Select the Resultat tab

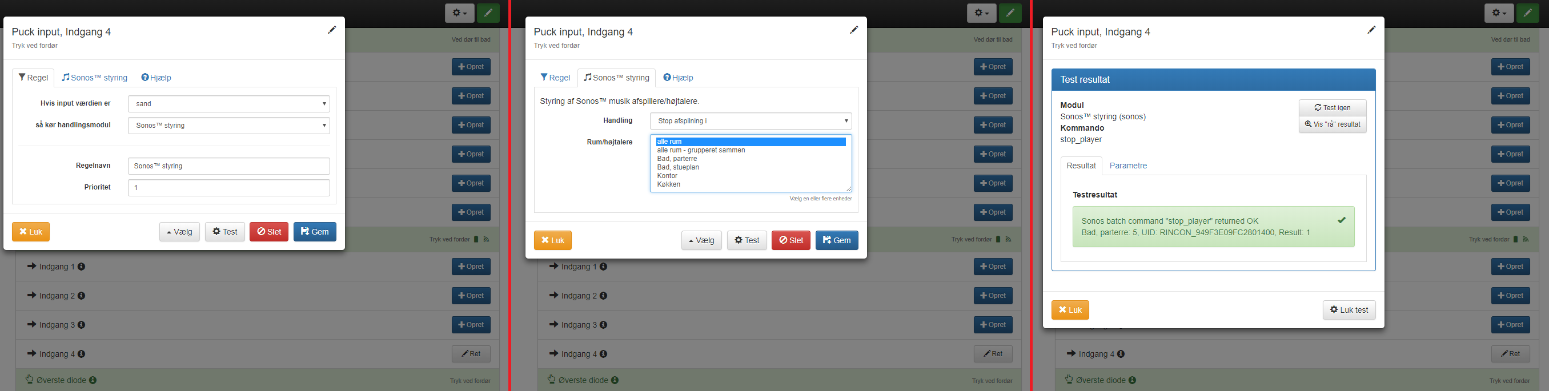1081,166
